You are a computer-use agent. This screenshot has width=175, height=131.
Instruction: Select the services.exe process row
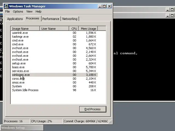(54, 71)
